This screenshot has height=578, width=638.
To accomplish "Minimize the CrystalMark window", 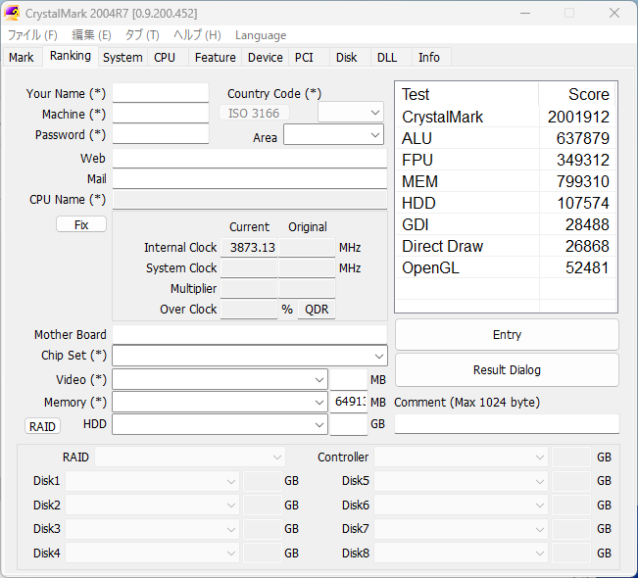I will click(x=525, y=13).
